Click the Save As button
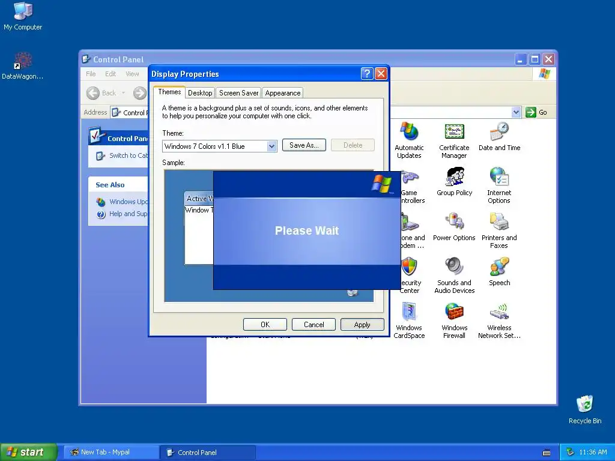 pos(304,145)
